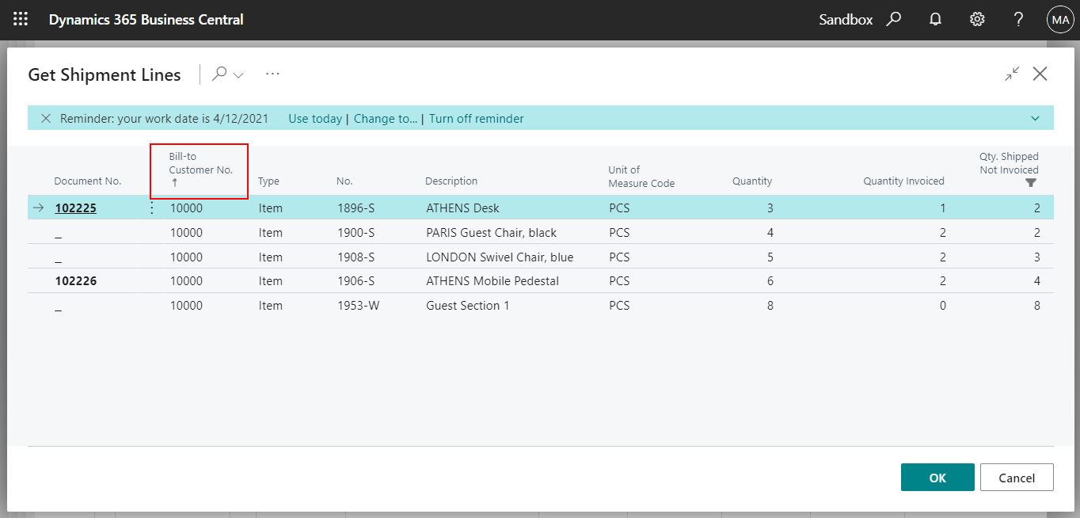Click the search magnifier in the top bar
The height and width of the screenshot is (518, 1080).
pos(893,19)
